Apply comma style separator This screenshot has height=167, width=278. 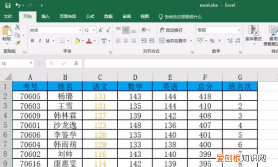point(220,41)
